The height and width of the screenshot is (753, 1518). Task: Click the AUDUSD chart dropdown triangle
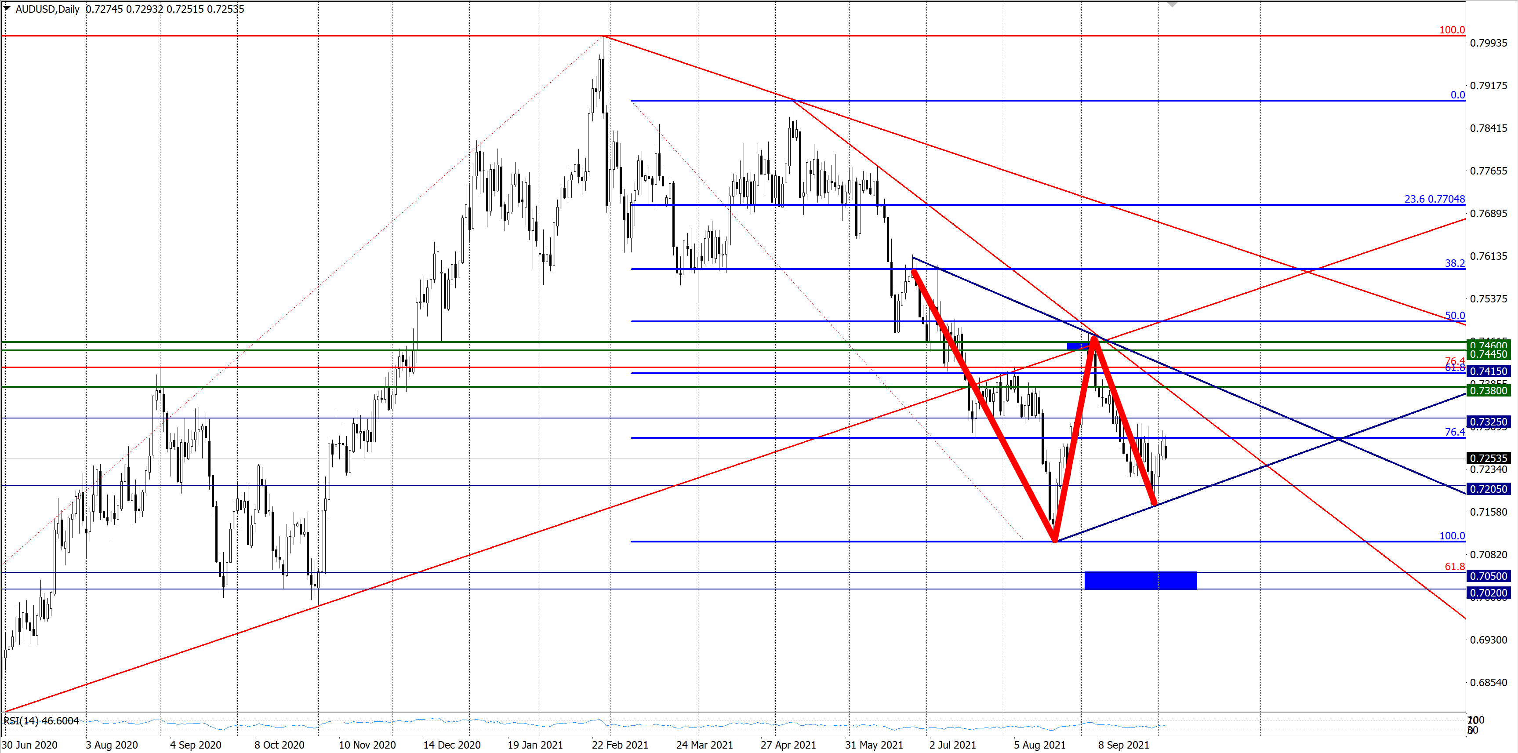click(x=7, y=8)
